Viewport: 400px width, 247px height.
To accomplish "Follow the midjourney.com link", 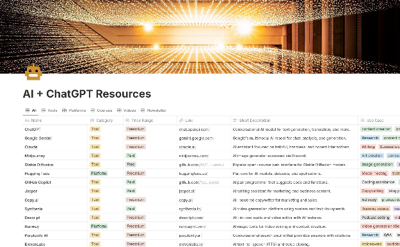I will coord(194,156).
